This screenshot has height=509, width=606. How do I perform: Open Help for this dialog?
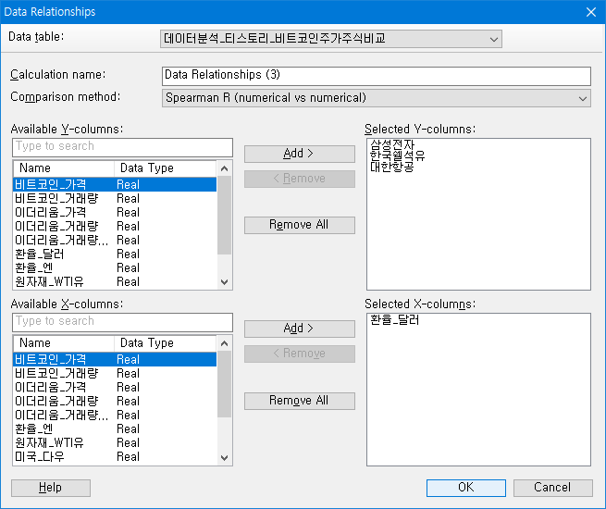[x=51, y=488]
